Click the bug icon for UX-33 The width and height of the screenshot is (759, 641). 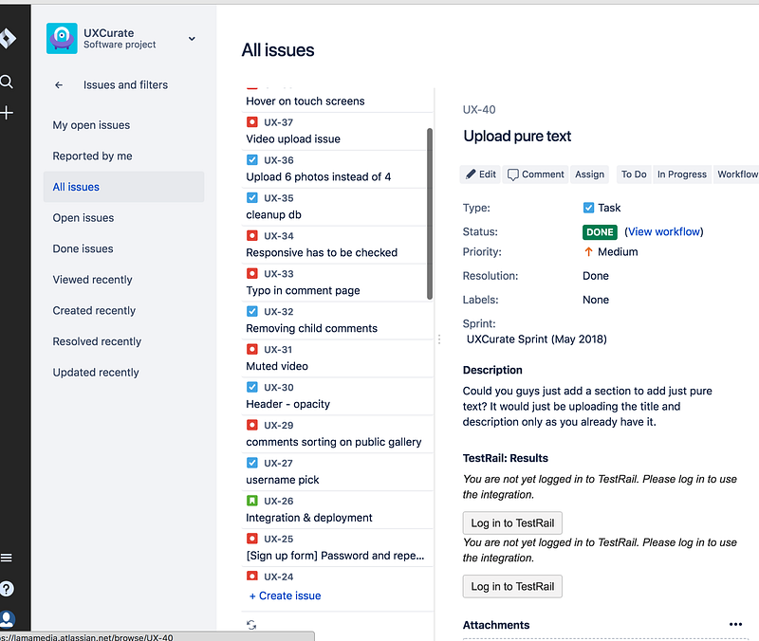[252, 273]
